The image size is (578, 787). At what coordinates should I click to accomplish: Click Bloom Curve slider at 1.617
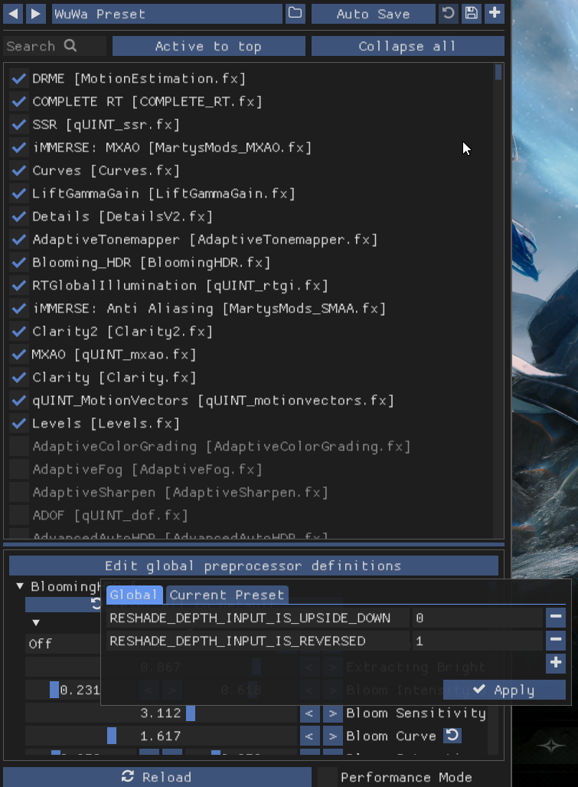(x=162, y=736)
